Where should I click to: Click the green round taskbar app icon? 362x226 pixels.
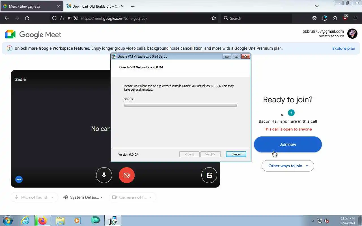tap(95, 220)
